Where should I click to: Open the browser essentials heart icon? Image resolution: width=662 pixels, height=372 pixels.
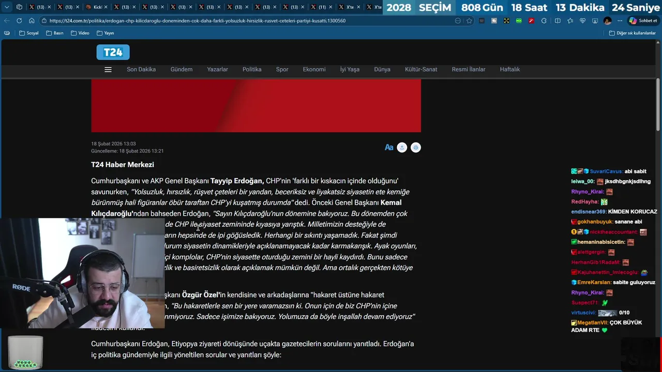coord(582,21)
